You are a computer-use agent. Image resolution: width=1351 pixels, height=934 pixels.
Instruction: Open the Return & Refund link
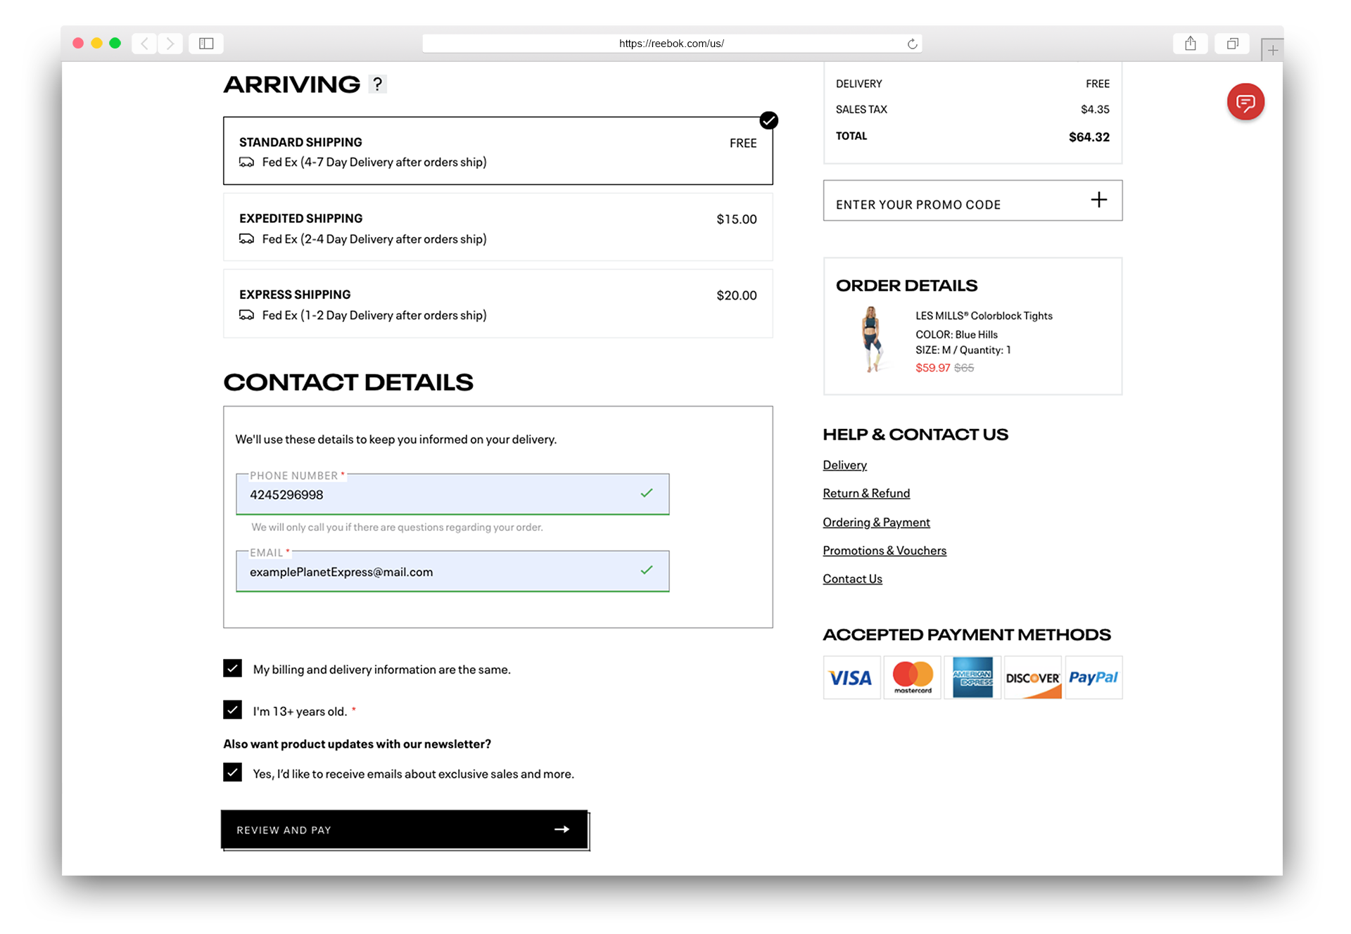tap(865, 493)
